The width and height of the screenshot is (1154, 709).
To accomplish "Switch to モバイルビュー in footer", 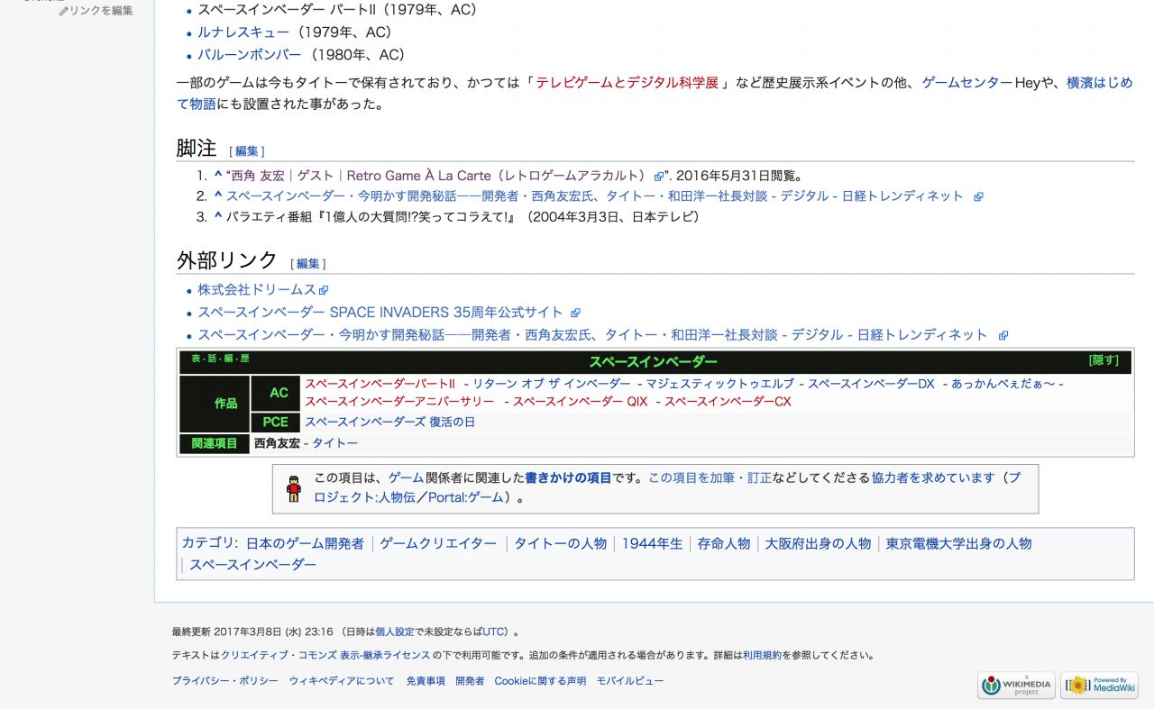I will pos(629,681).
